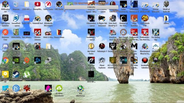
Task: Launch Bloodstained Ritual of the Night
Action: pyautogui.click(x=145, y=46)
